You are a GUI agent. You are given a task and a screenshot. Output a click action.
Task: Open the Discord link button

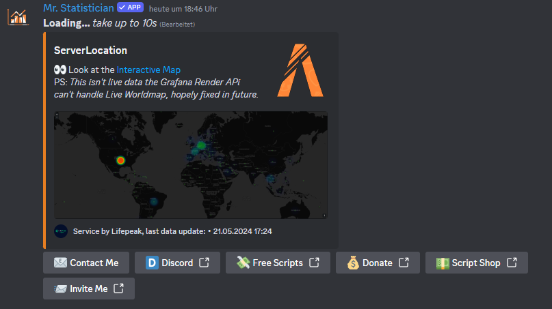click(x=177, y=263)
